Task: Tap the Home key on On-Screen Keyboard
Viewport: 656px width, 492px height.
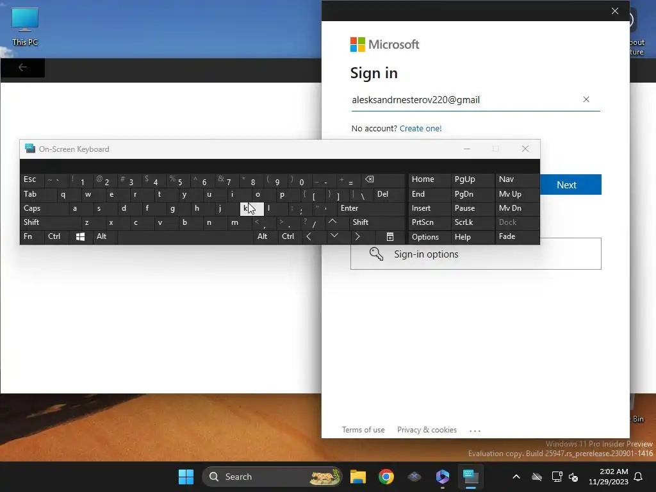Action: 430,180
